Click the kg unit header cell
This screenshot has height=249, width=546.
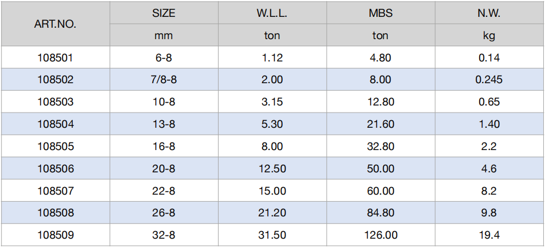point(489,35)
